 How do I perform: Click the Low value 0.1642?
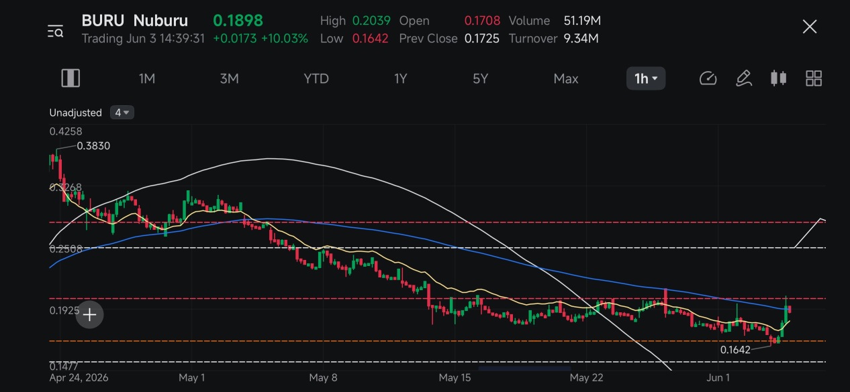tap(371, 39)
